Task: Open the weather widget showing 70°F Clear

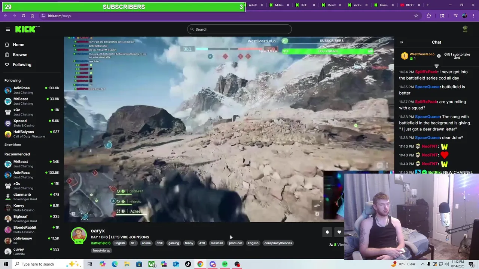Action: click(x=403, y=264)
